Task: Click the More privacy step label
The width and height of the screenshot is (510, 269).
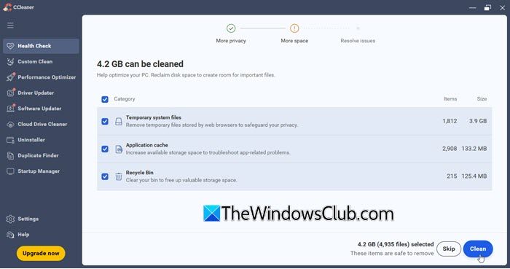Action: pyautogui.click(x=231, y=41)
